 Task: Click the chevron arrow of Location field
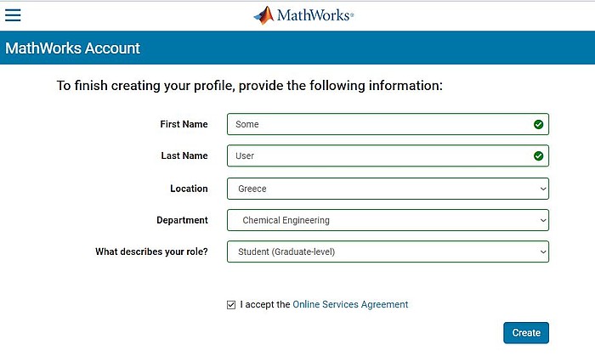543,189
